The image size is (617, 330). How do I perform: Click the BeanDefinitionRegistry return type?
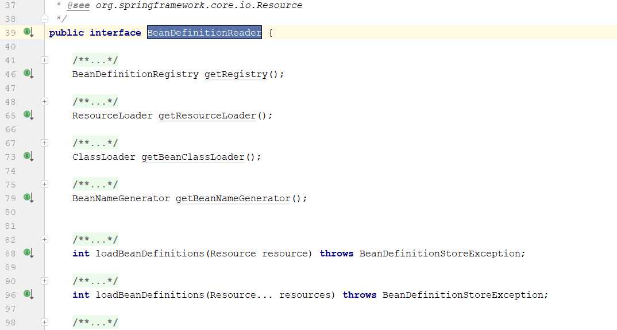136,74
